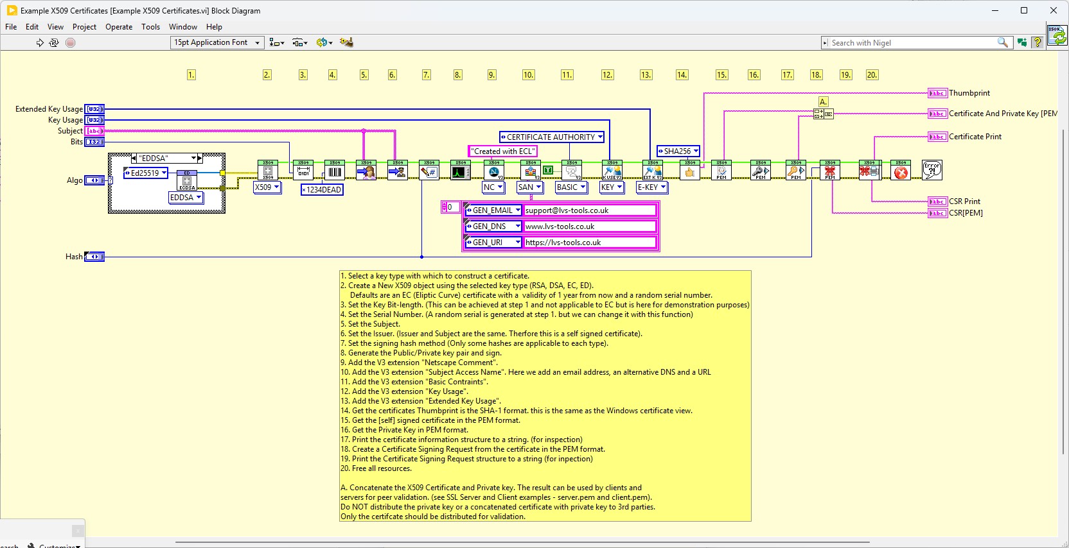The width and height of the screenshot is (1069, 548).
Task: Open the "EDDSA" case selector dropdown
Action: click(x=167, y=158)
